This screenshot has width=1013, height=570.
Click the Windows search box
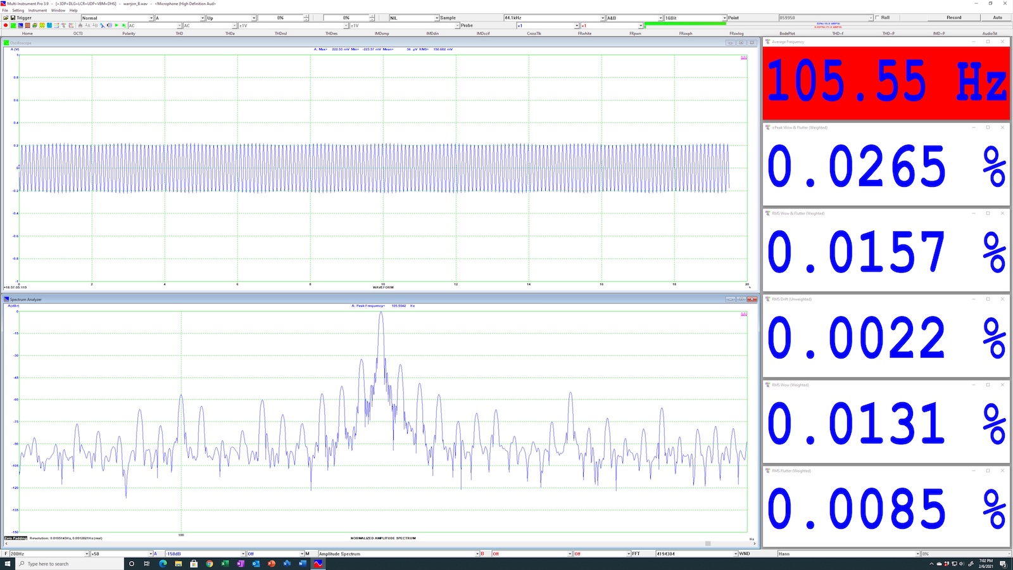pos(70,564)
